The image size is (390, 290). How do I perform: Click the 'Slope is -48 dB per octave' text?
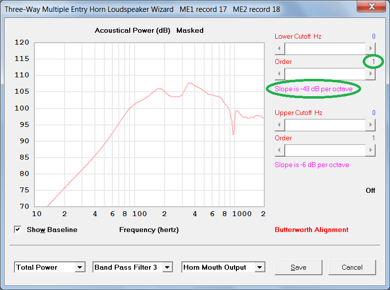tap(313, 89)
